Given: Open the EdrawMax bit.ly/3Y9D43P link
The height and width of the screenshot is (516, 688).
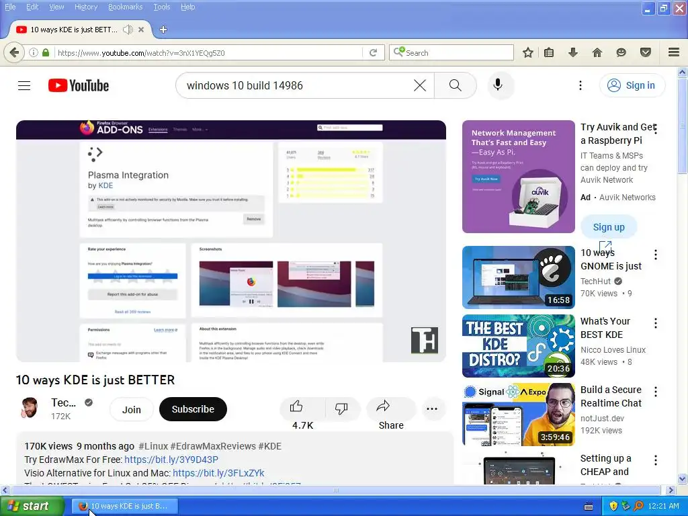Looking at the screenshot, I should [x=171, y=460].
